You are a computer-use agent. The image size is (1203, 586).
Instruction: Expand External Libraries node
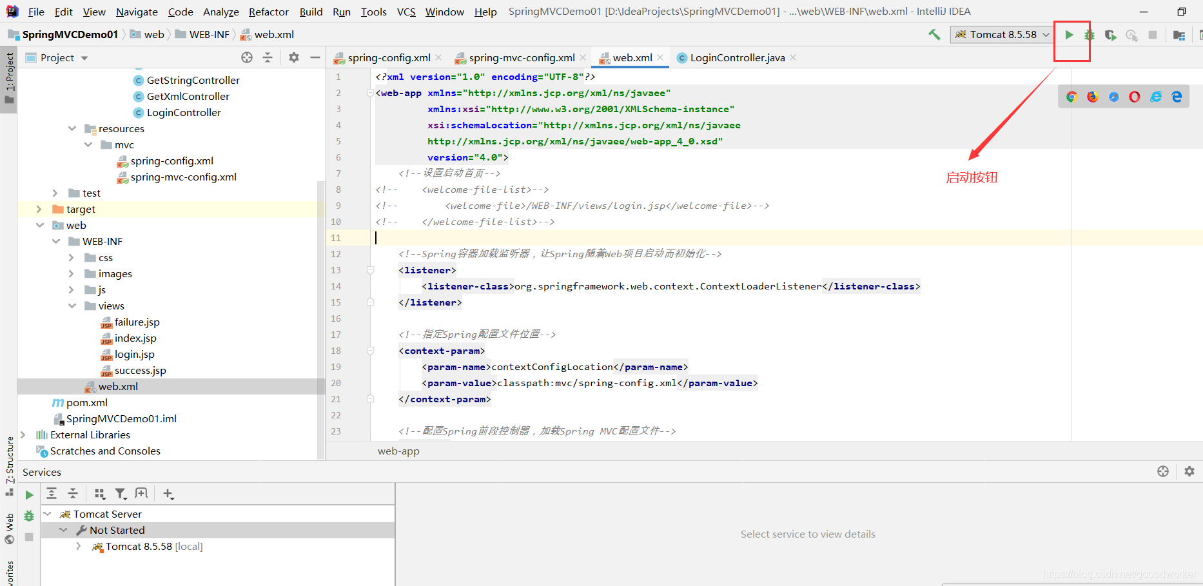(x=23, y=435)
